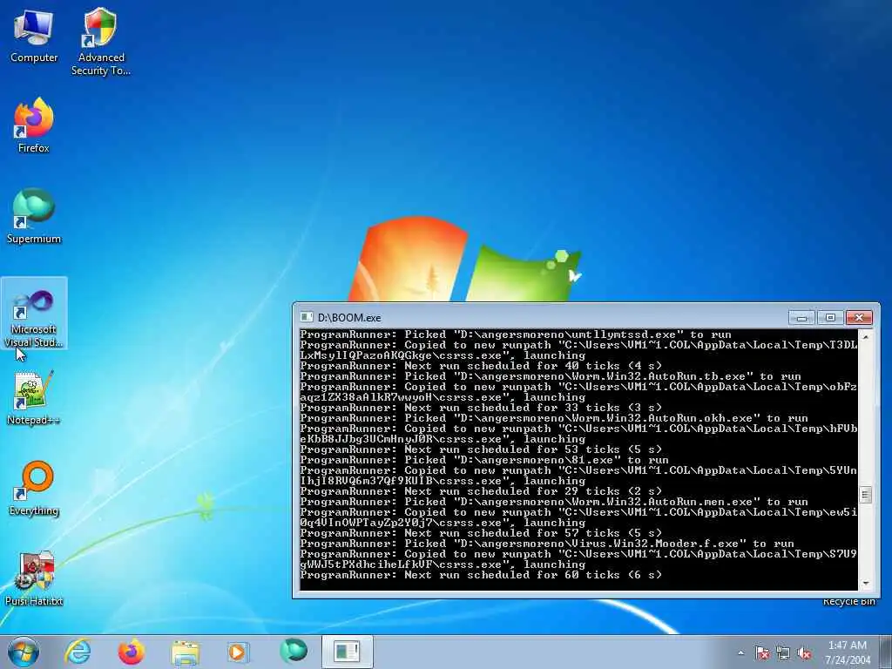Click the muted volume tray icon
This screenshot has height=669, width=892.
pyautogui.click(x=804, y=653)
